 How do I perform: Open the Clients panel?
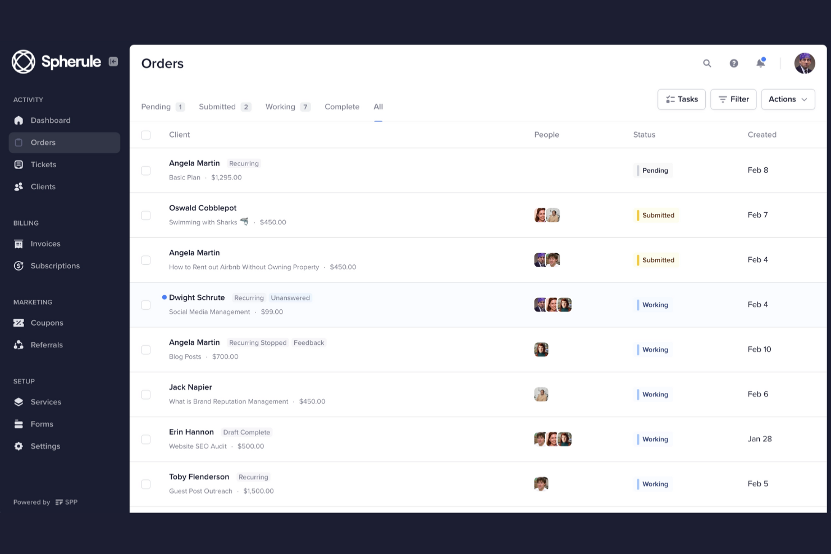(43, 186)
